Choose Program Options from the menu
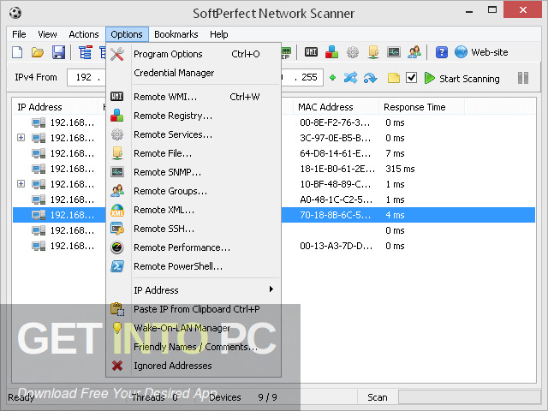Viewport: 548px width, 411px height. [x=194, y=54]
